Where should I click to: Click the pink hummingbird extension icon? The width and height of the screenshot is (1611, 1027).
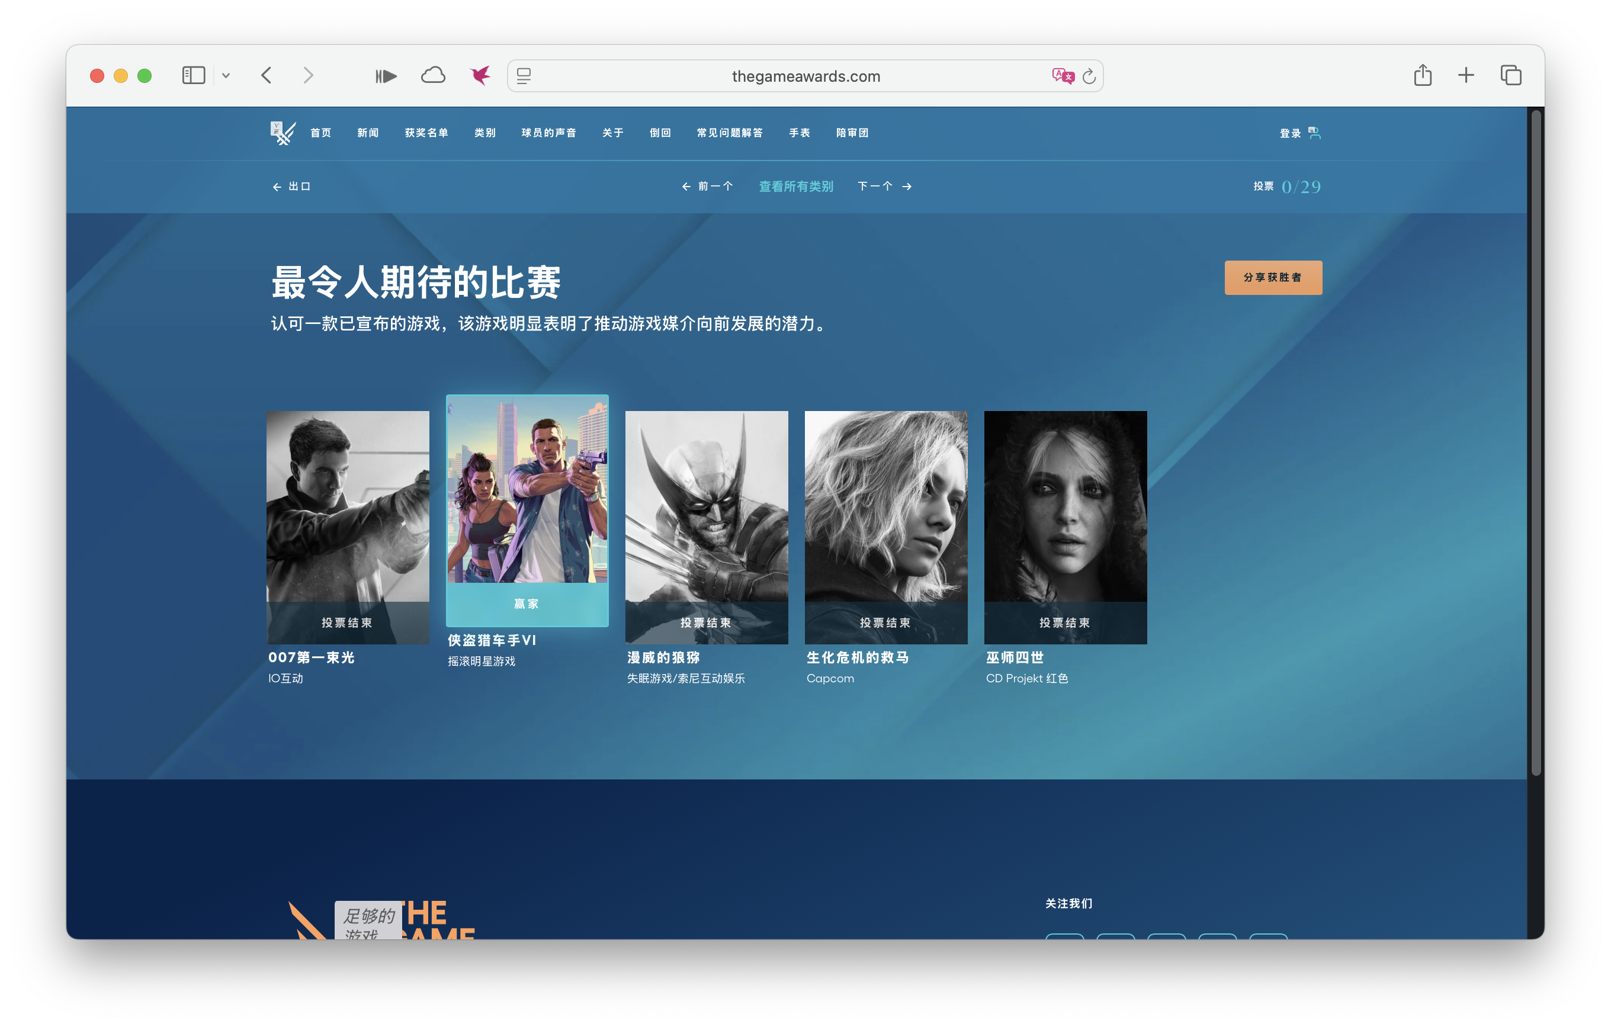click(479, 75)
